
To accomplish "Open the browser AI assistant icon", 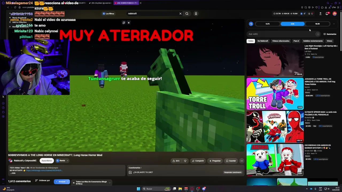I will coord(334,7).
